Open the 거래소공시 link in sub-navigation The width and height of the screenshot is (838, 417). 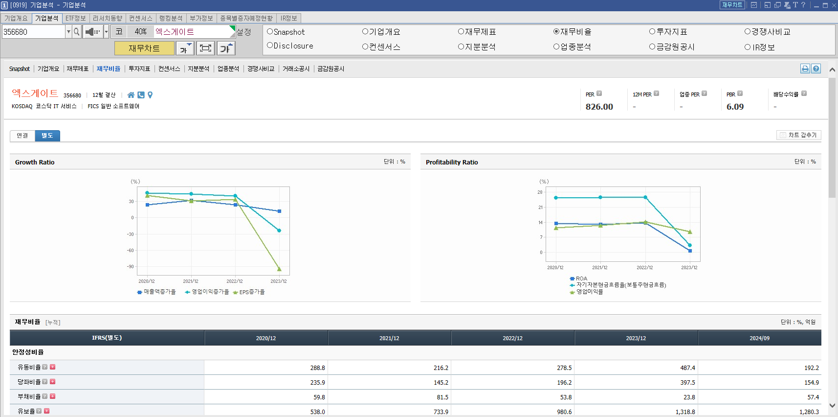click(296, 69)
